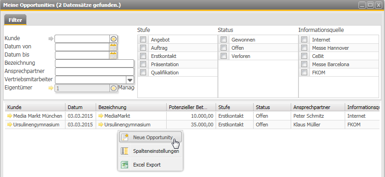The height and width of the screenshot is (177, 385).
Task: Select the 10.000,00 amount cell
Action: coord(191,116)
